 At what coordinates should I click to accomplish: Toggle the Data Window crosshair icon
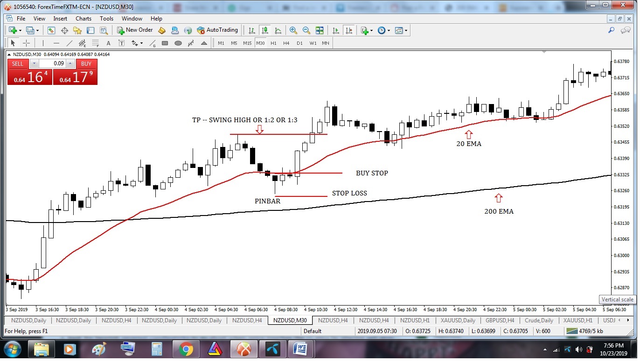(64, 30)
